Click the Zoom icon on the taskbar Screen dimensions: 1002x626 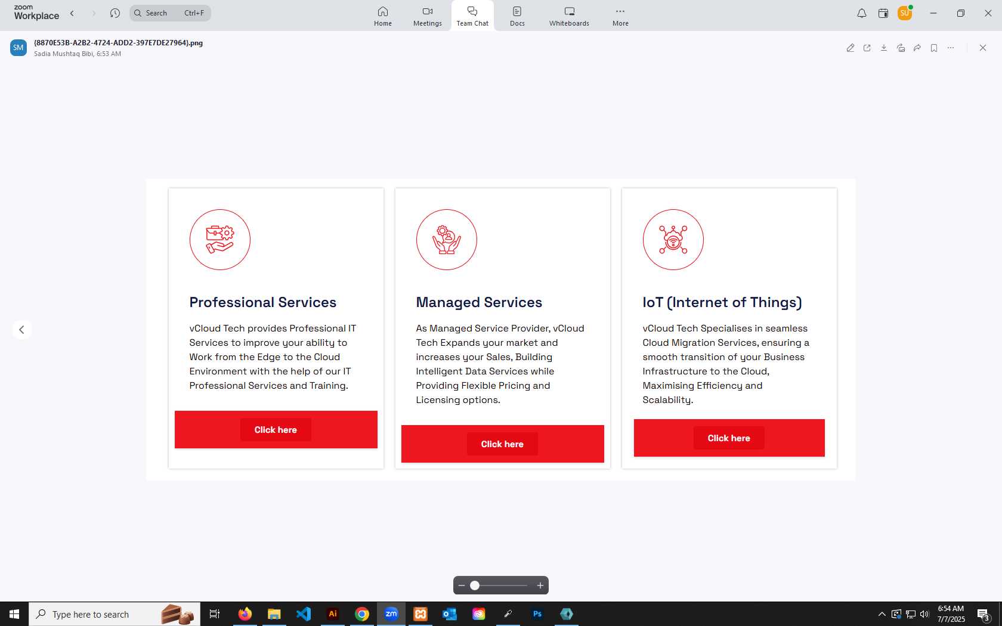click(391, 614)
